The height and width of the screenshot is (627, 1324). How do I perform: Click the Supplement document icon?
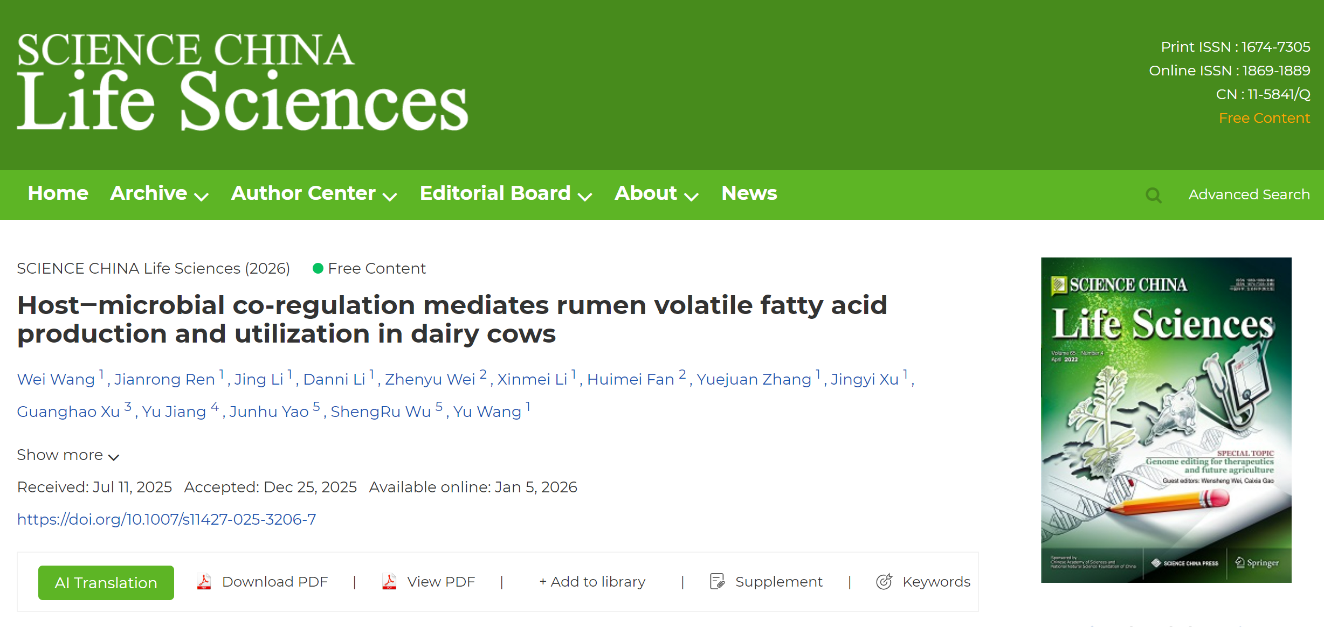pos(717,582)
